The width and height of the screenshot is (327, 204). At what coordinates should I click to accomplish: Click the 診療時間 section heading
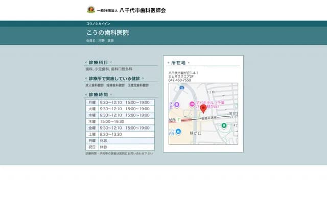coord(99,94)
